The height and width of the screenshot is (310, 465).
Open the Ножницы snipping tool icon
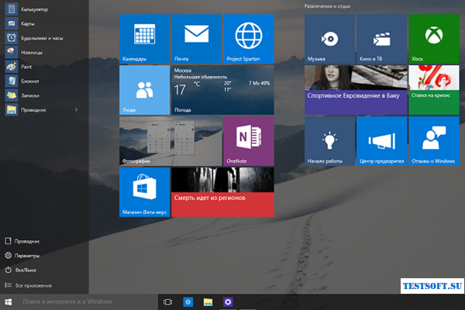coord(12,52)
